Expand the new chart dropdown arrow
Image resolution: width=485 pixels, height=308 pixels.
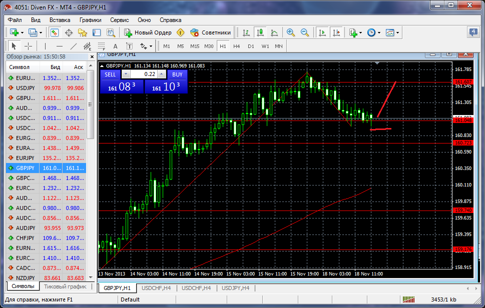click(22, 32)
